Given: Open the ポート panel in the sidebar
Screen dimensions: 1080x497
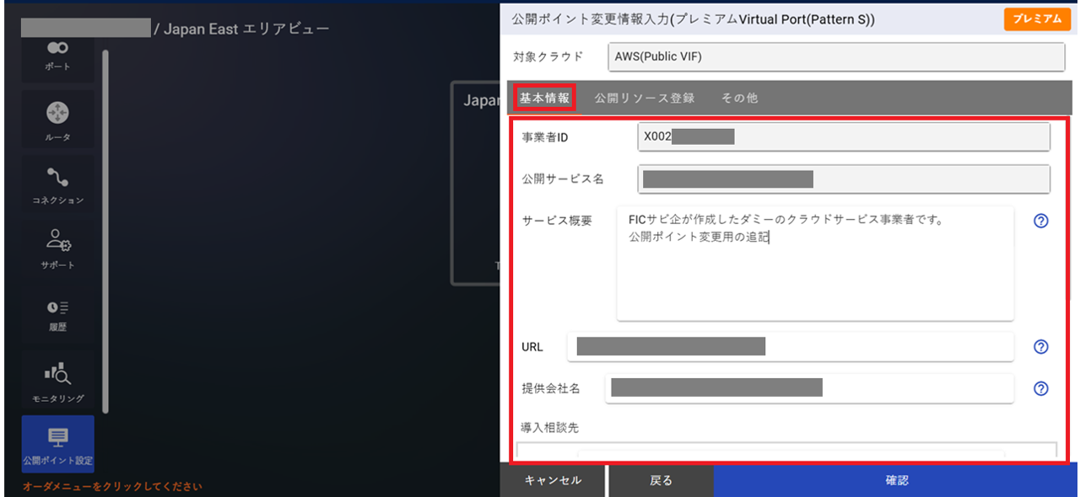Looking at the screenshot, I should 57,53.
